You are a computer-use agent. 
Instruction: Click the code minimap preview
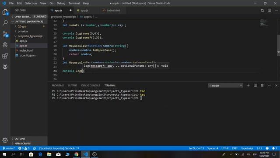[x=264, y=22]
